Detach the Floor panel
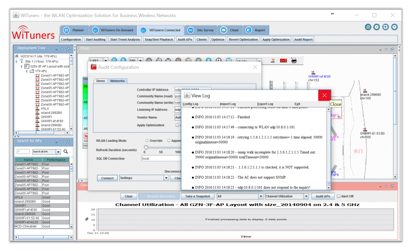This screenshot has width=412, height=251. (392, 49)
